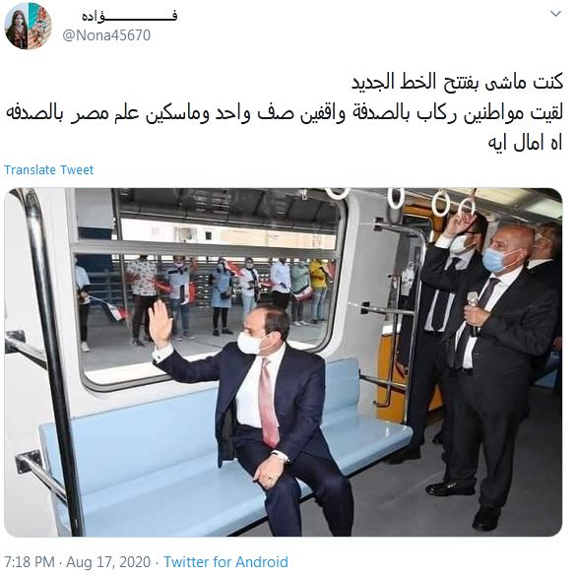Open the @Nona45670 handle profile
575x579 pixels.
point(106,35)
